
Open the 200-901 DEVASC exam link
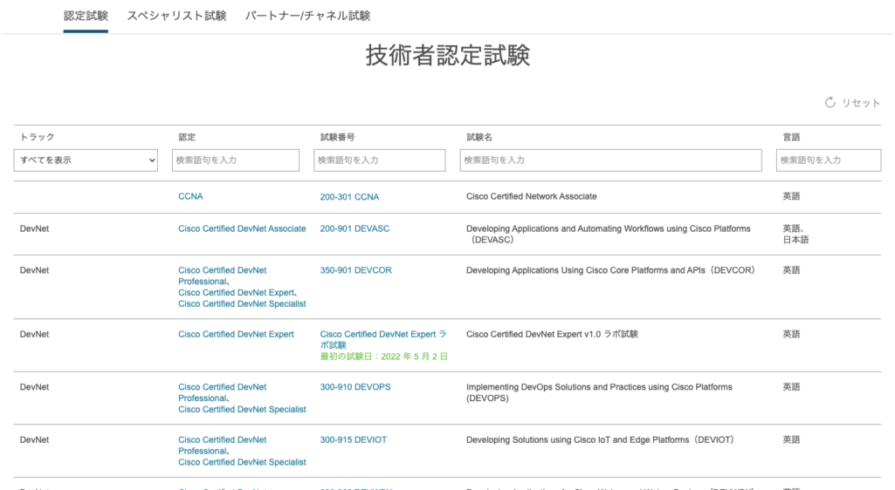355,228
